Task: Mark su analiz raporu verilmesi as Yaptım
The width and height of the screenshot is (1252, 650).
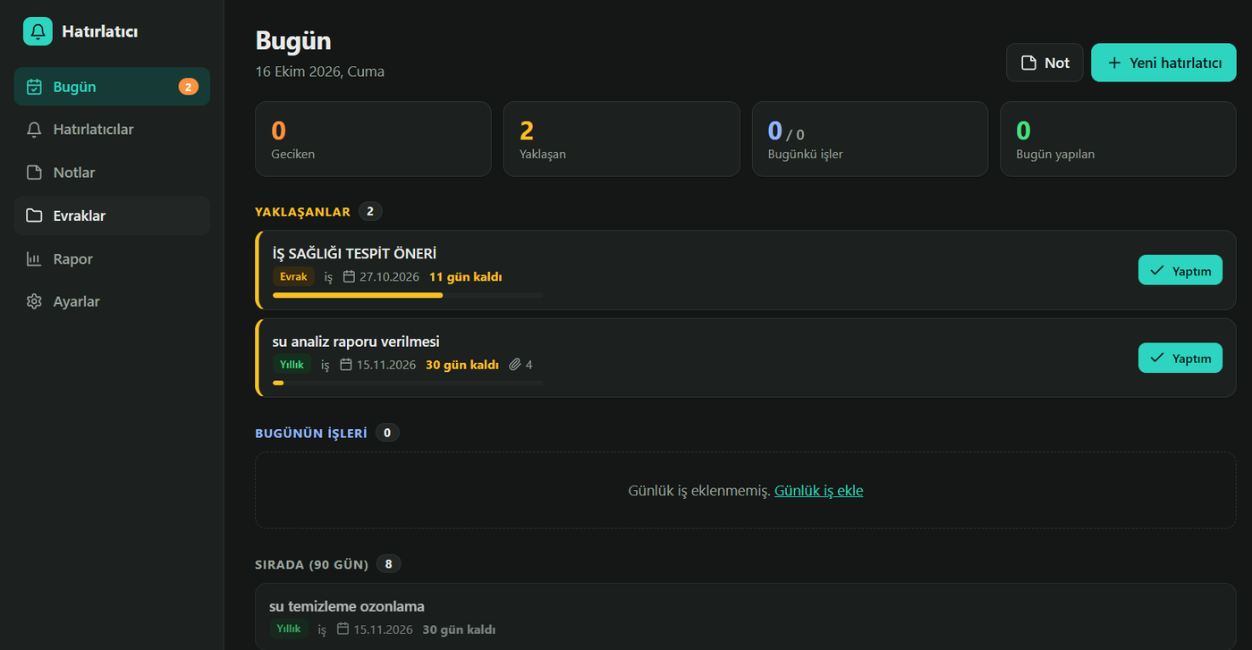Action: point(1180,358)
